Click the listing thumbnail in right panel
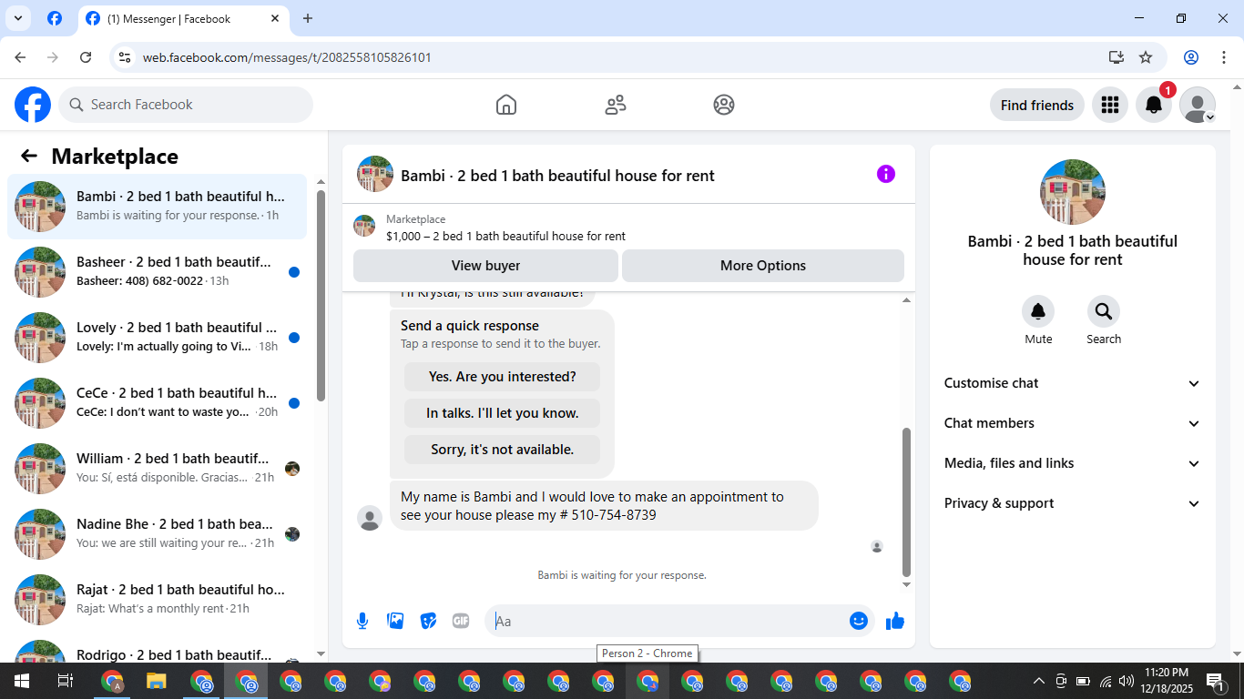 pyautogui.click(x=1073, y=192)
